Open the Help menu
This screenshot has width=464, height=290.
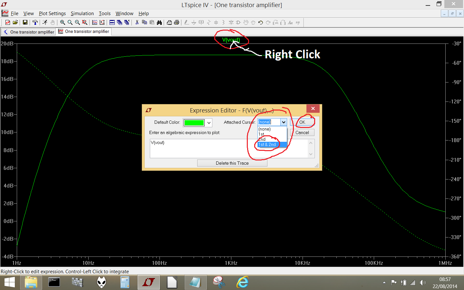[x=144, y=14]
